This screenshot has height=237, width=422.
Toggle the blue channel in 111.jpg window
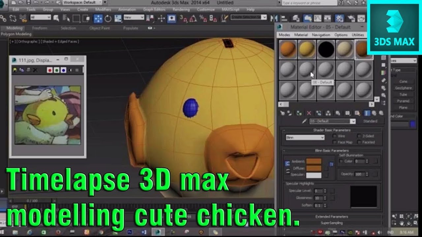(63, 70)
